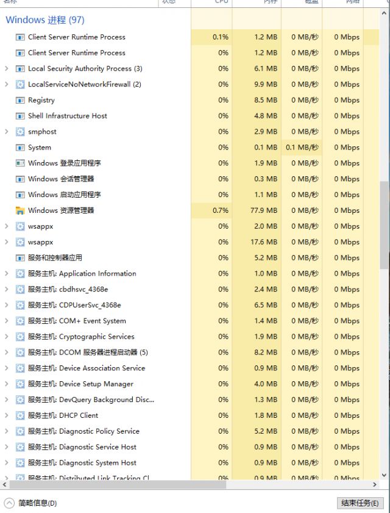Select 服务主机: Device Setup Manager text

80,384
